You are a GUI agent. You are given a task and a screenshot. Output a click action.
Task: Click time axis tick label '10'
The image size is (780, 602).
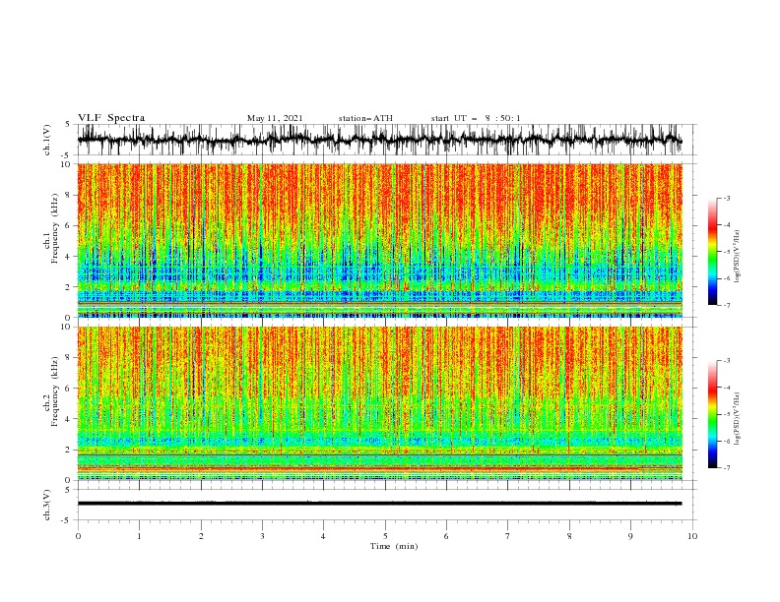pos(692,536)
